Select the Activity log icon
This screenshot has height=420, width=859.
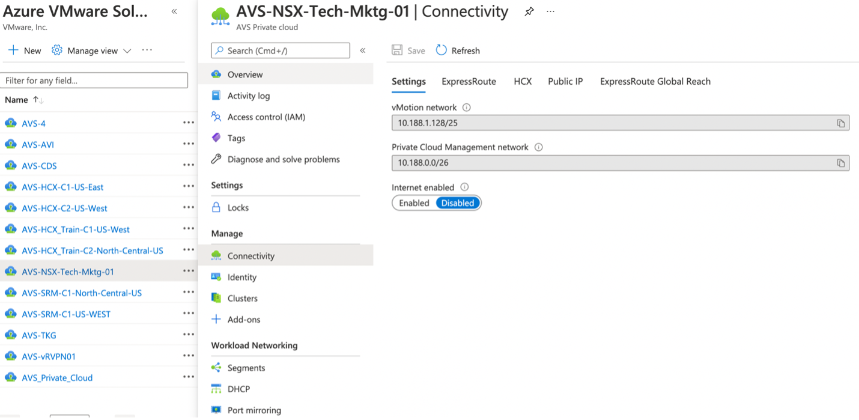[x=216, y=95]
